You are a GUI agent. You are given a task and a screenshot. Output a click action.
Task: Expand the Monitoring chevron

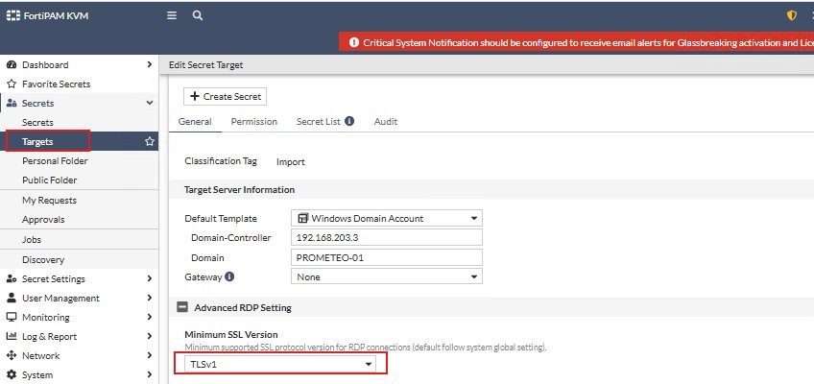150,317
